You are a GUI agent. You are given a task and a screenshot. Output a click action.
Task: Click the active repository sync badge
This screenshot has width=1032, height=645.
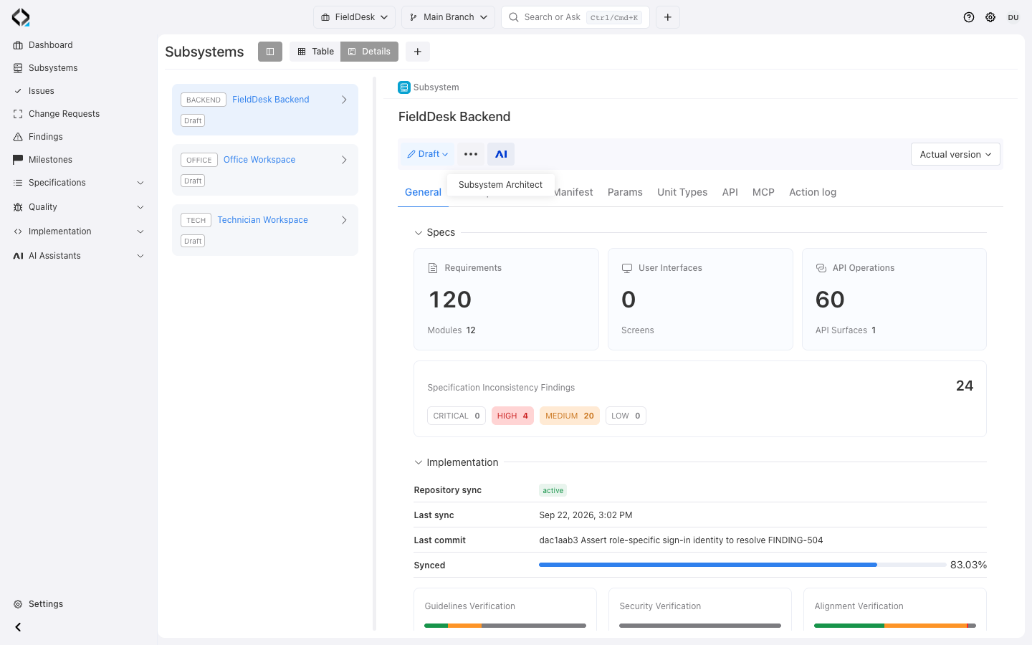553,490
